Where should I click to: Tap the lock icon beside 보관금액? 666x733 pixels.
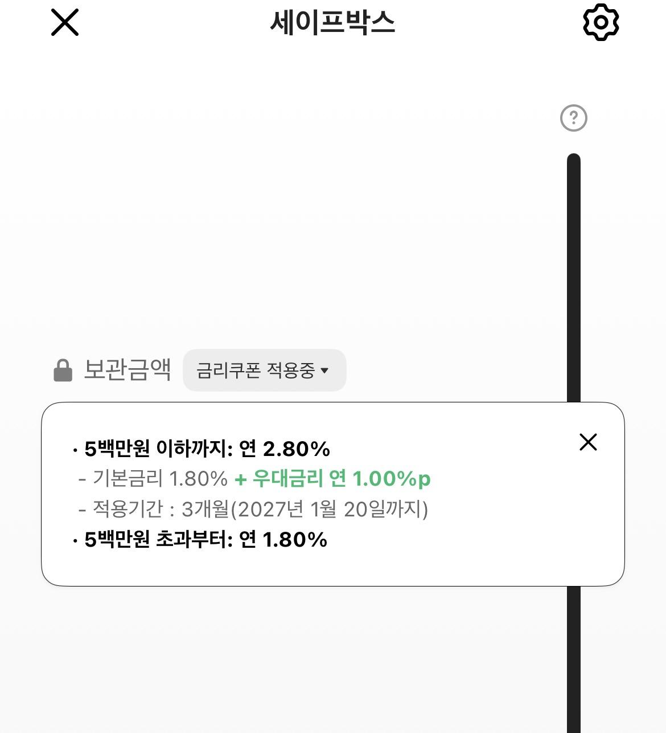click(x=63, y=370)
